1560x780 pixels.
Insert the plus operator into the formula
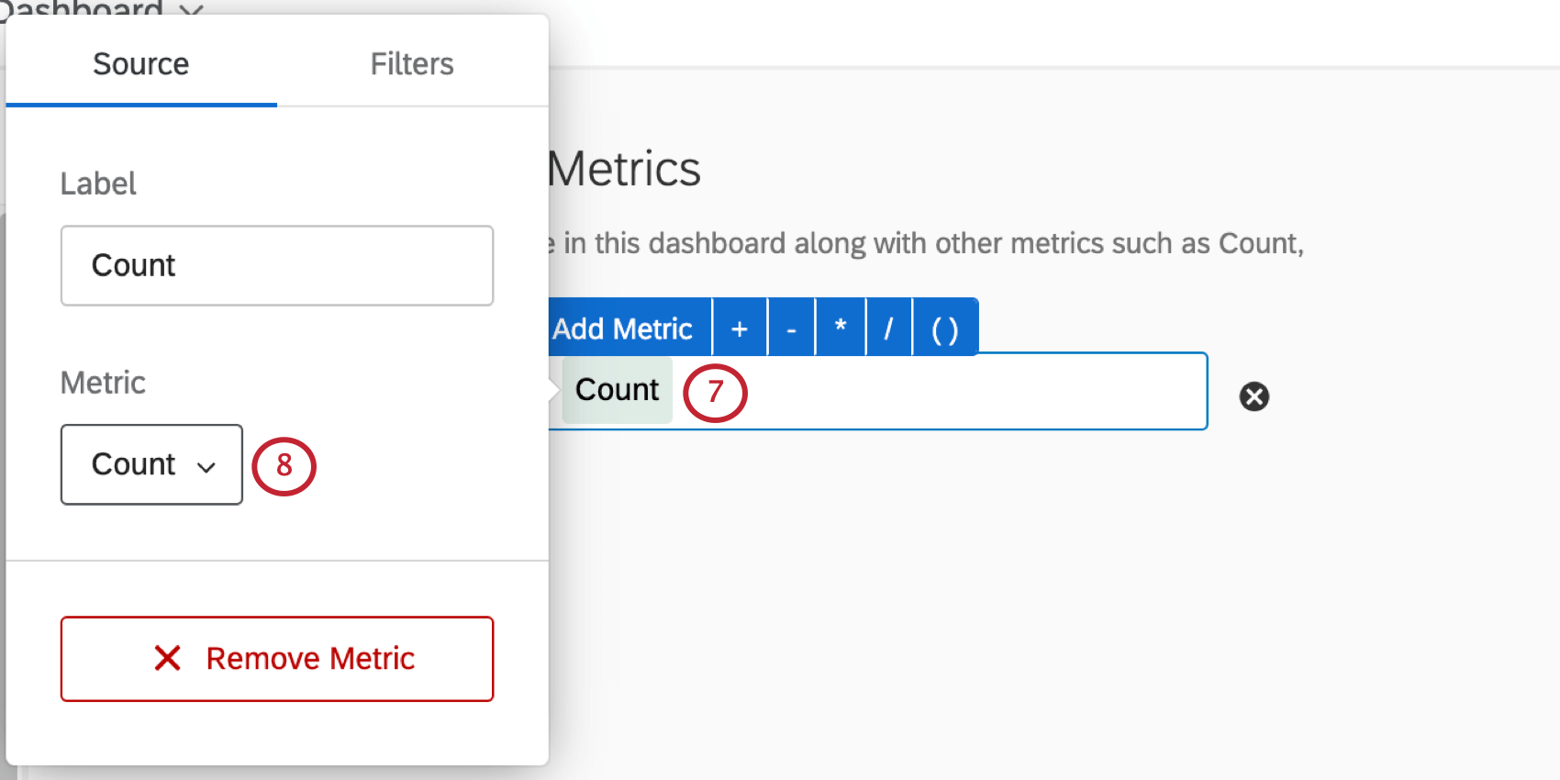(x=740, y=328)
